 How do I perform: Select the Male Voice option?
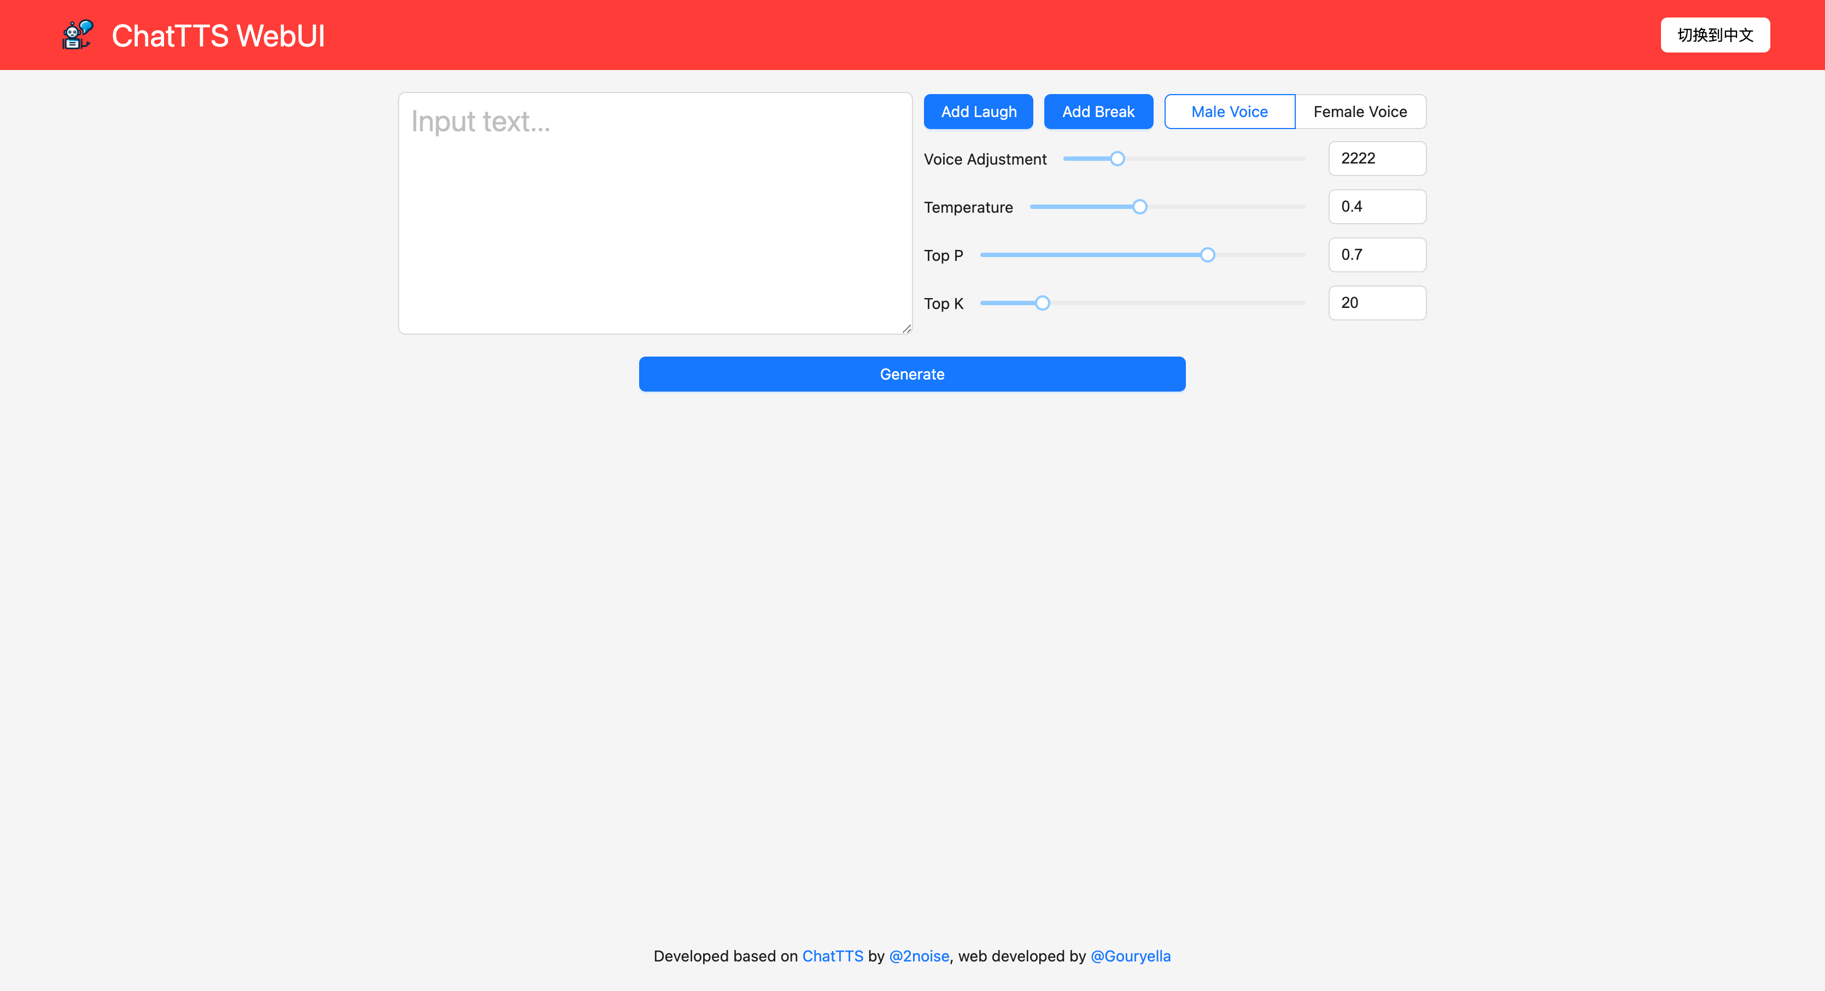coord(1229,111)
